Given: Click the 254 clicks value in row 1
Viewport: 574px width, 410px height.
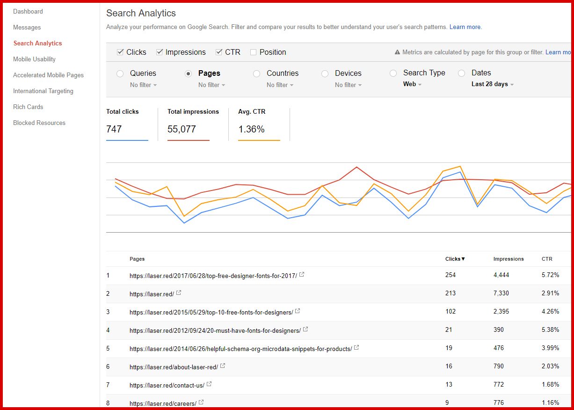Looking at the screenshot, I should [x=450, y=275].
